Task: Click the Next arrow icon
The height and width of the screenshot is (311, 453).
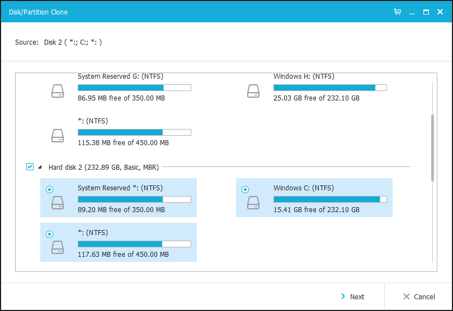Action: (343, 296)
